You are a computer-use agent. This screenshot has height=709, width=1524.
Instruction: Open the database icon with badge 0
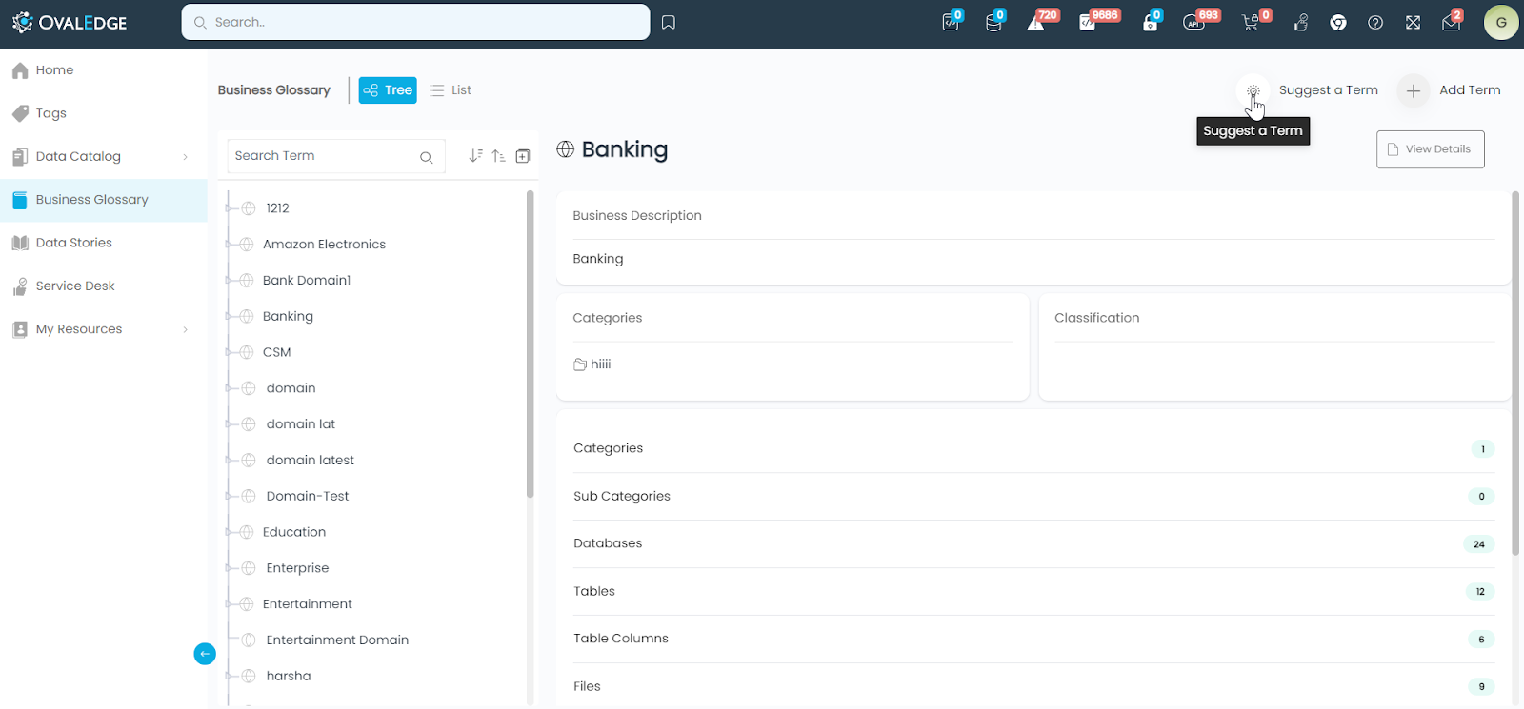click(x=993, y=22)
